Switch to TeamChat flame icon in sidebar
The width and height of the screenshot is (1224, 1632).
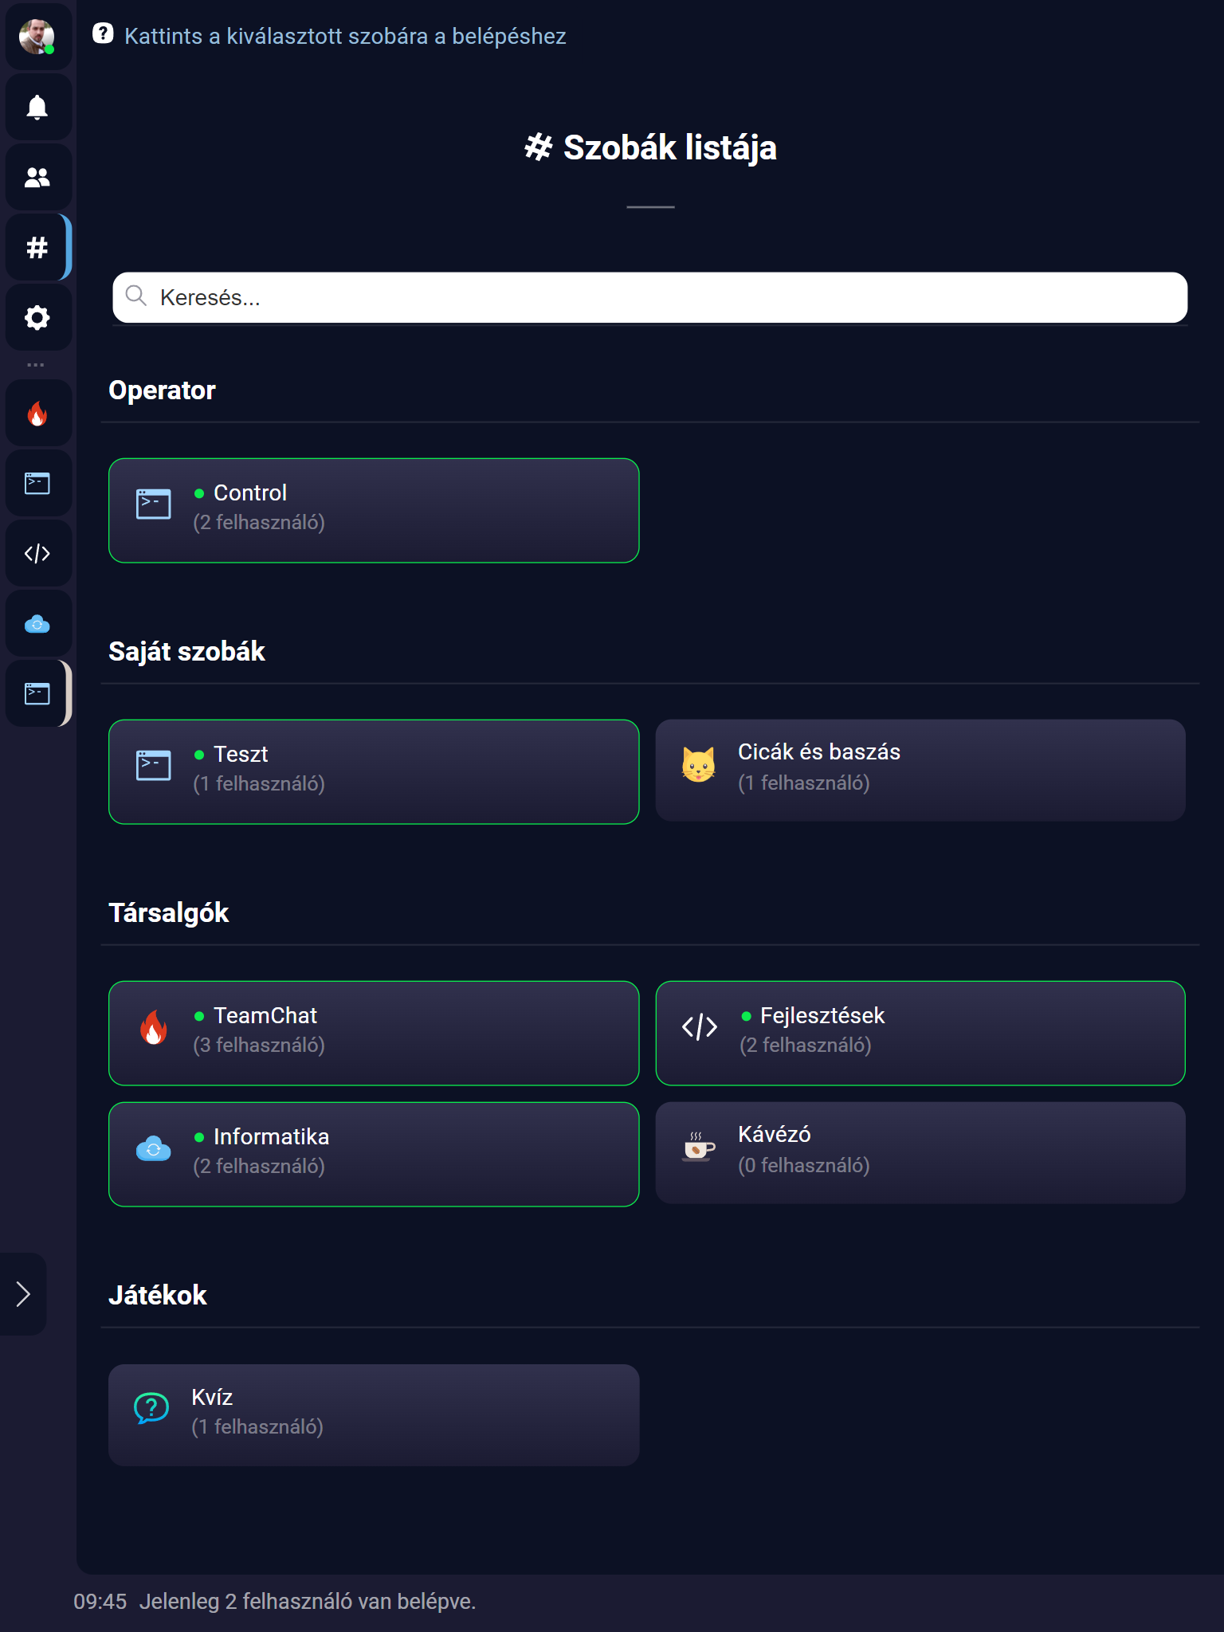coord(37,414)
